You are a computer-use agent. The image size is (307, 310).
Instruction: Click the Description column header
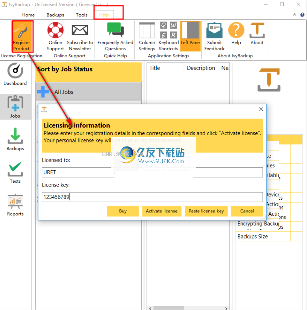click(201, 68)
